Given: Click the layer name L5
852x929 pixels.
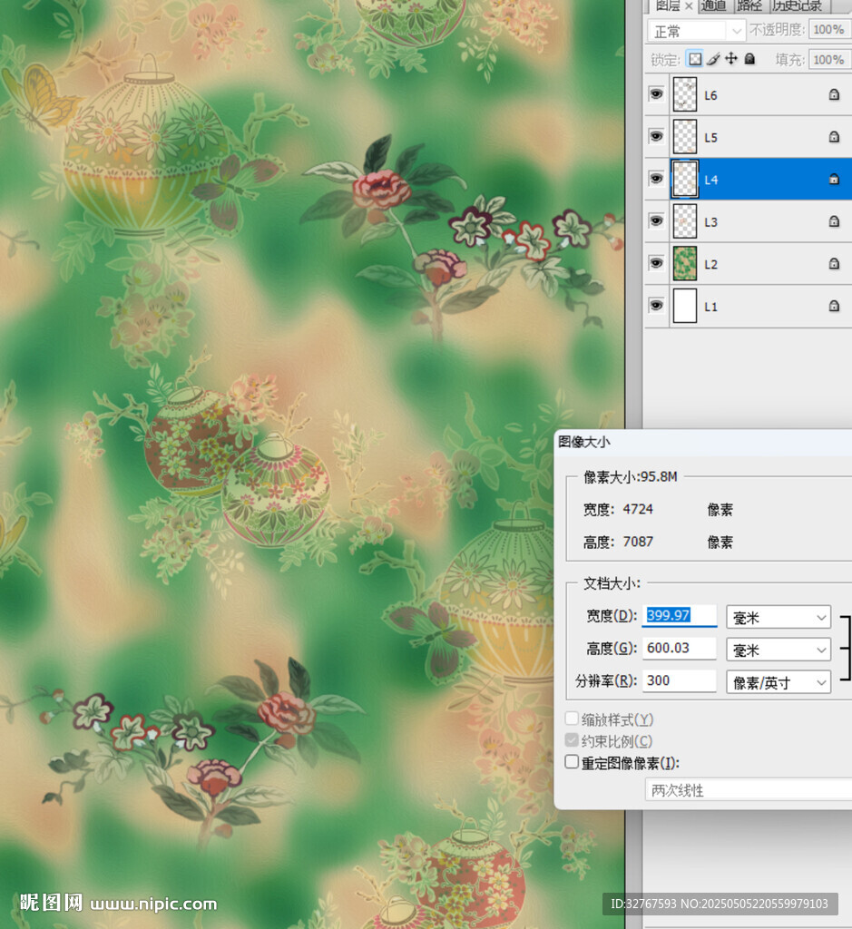Looking at the screenshot, I should pos(710,138).
